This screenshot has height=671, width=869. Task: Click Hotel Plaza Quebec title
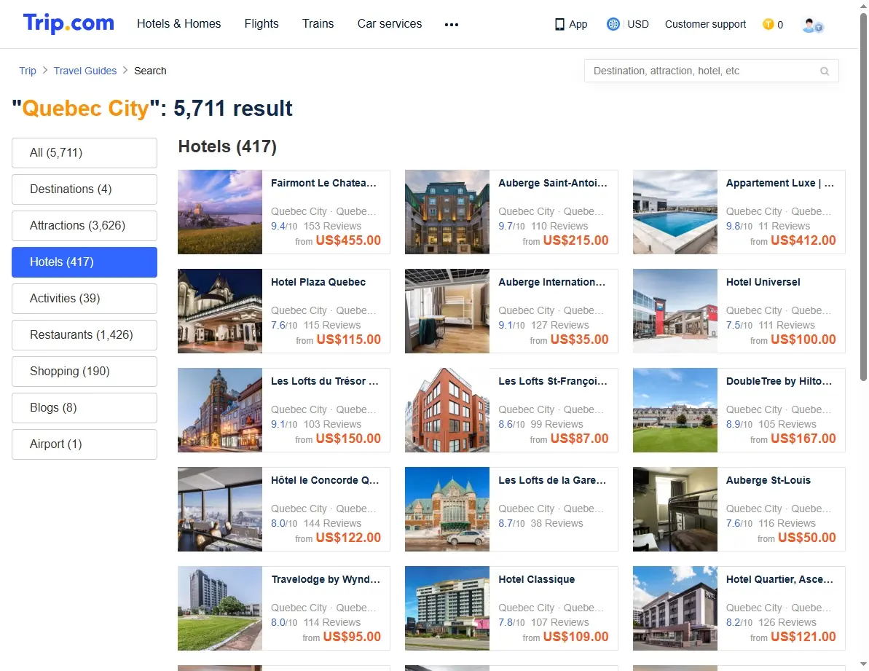[318, 282]
